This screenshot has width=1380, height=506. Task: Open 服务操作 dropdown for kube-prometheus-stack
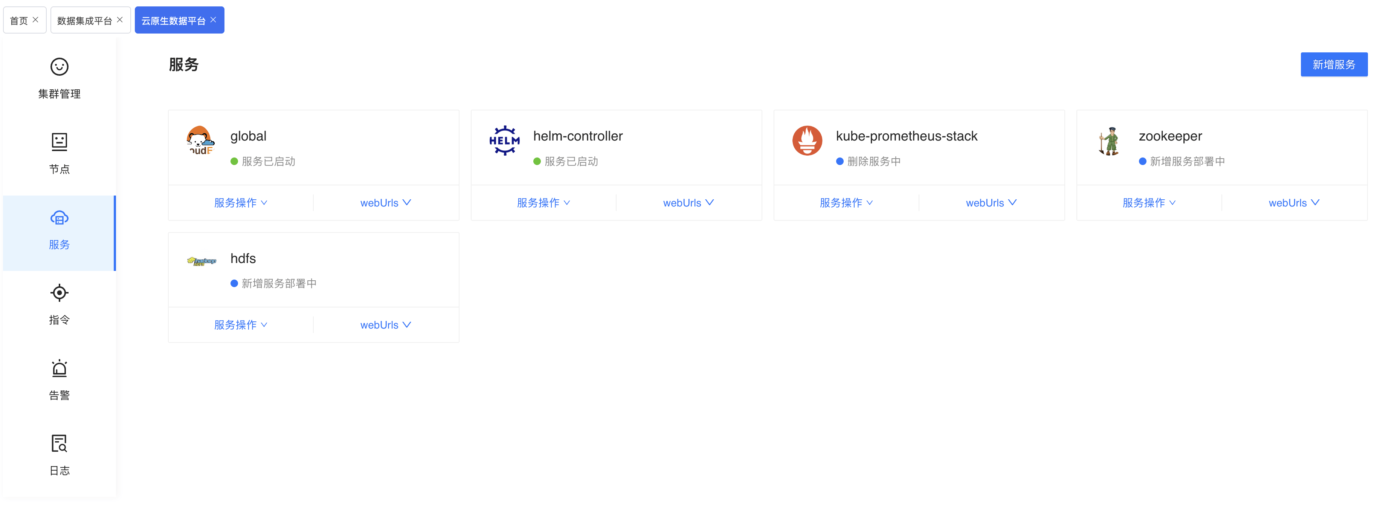click(846, 203)
